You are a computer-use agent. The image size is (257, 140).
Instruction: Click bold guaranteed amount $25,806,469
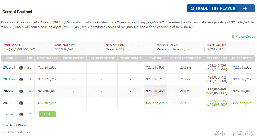(242, 91)
